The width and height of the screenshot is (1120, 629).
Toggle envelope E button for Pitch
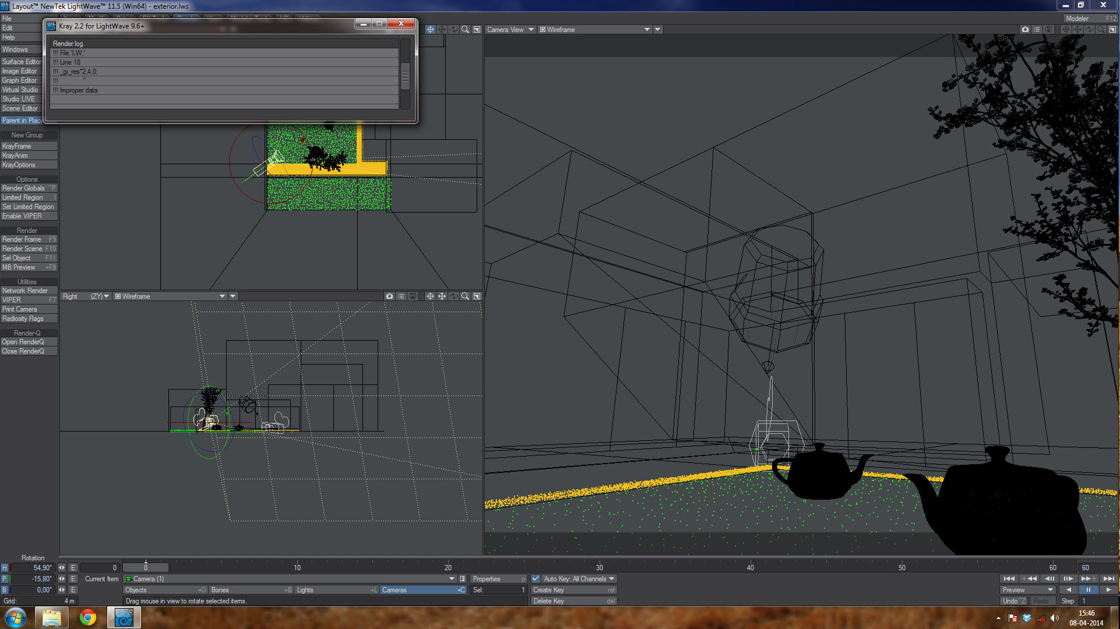point(73,579)
